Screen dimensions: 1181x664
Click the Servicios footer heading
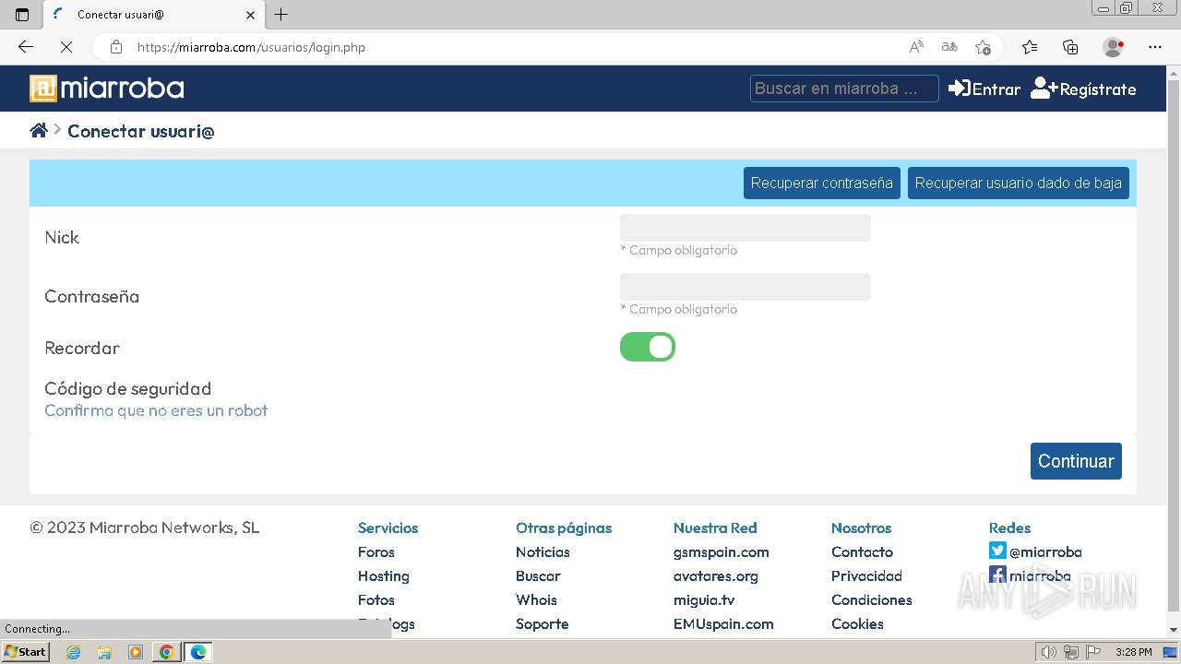pos(388,528)
